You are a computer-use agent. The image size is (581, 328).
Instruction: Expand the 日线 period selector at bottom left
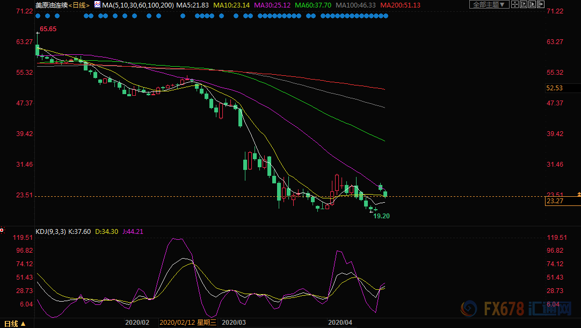coord(14,324)
